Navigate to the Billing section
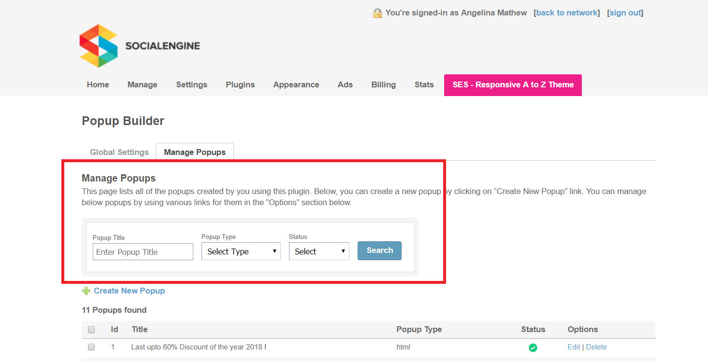The width and height of the screenshot is (708, 362). tap(383, 84)
